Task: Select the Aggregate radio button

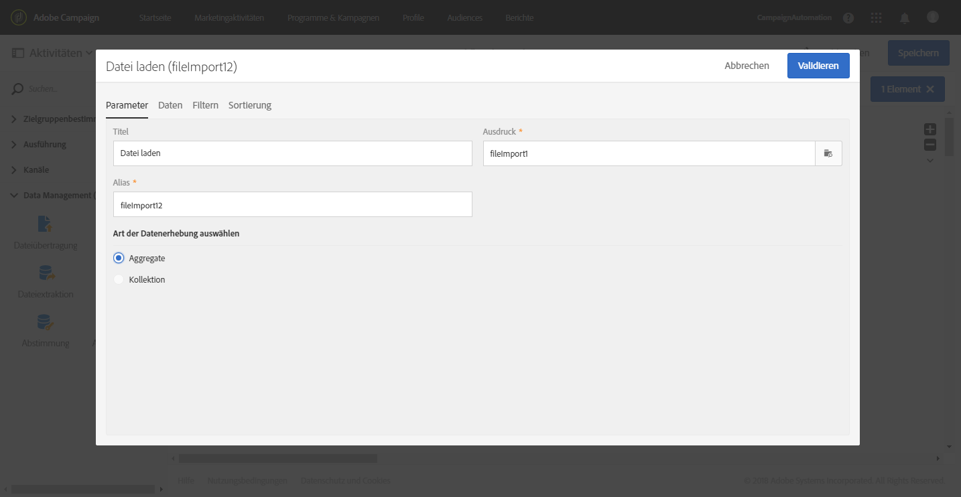Action: (x=119, y=258)
